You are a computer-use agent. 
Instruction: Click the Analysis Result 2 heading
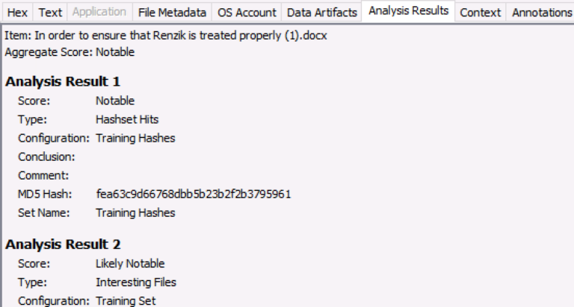pyautogui.click(x=63, y=244)
